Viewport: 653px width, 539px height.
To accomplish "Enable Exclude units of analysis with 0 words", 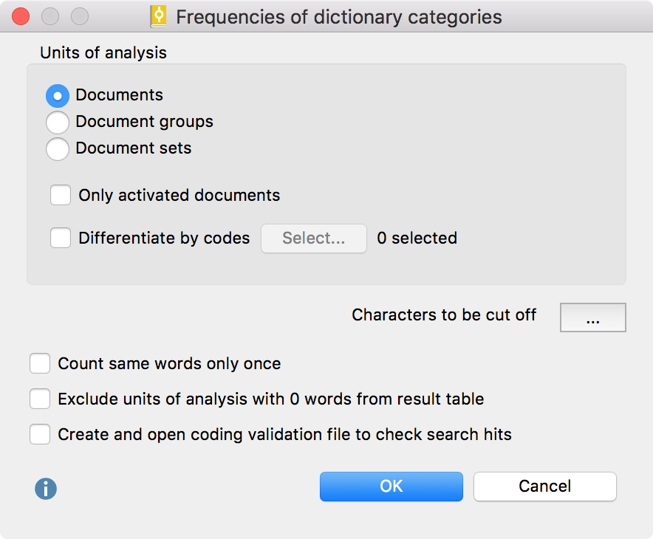I will pyautogui.click(x=40, y=399).
